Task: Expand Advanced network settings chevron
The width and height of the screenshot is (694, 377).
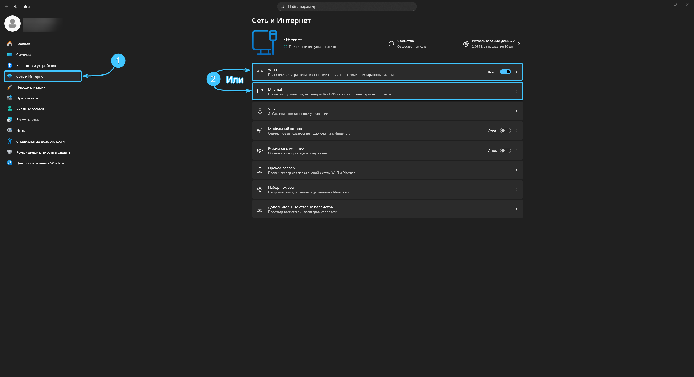Action: [516, 209]
